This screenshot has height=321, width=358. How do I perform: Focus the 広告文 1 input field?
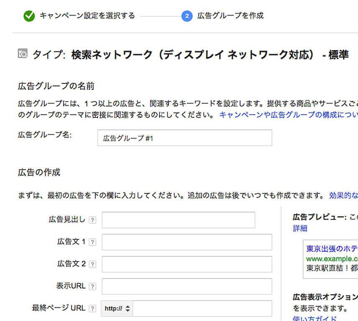(187, 242)
